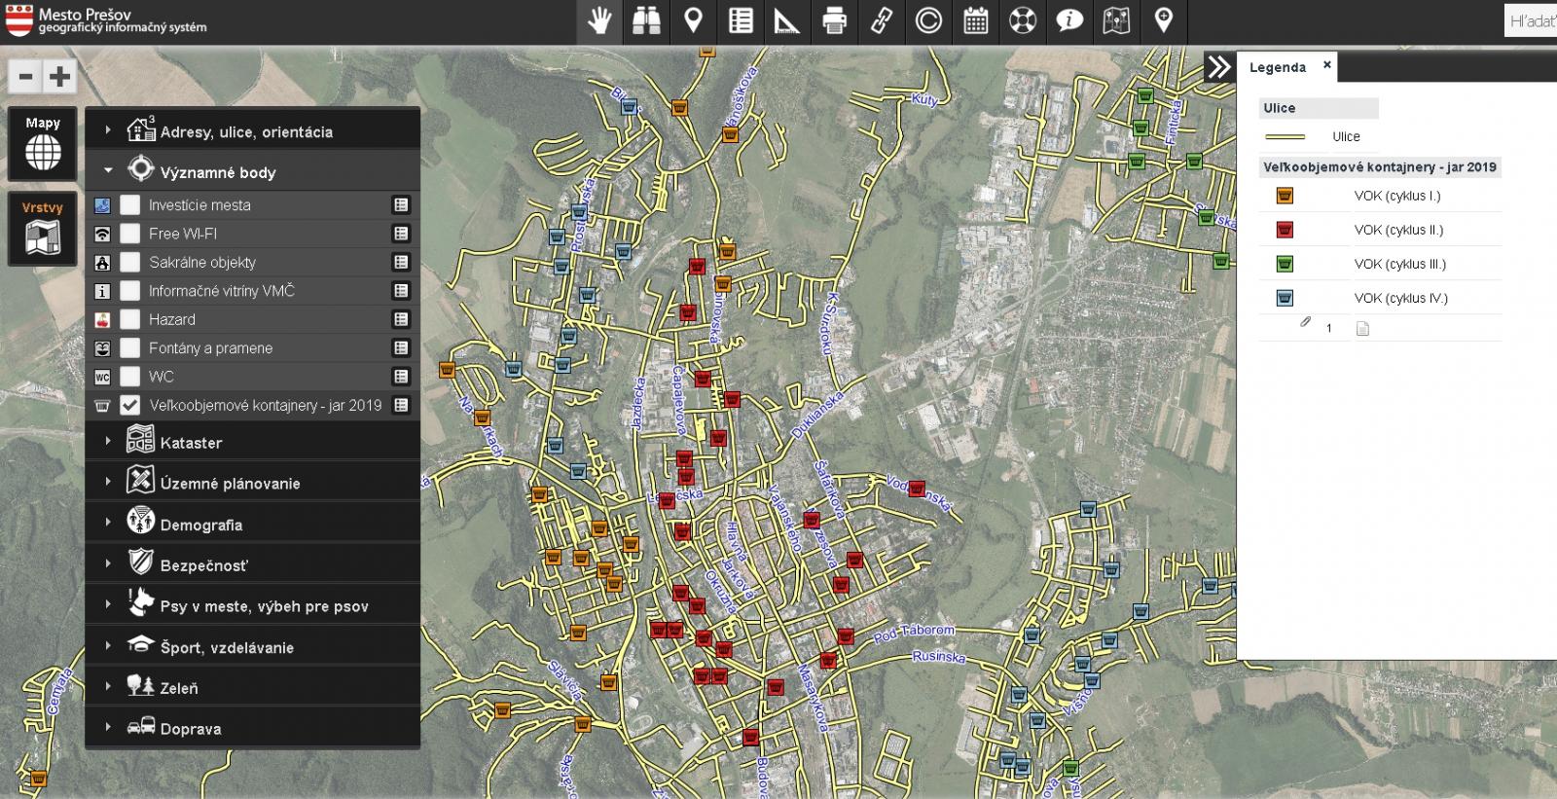Image resolution: width=1557 pixels, height=799 pixels.
Task: Open list icon for Fontány a pramene
Action: coord(401,347)
